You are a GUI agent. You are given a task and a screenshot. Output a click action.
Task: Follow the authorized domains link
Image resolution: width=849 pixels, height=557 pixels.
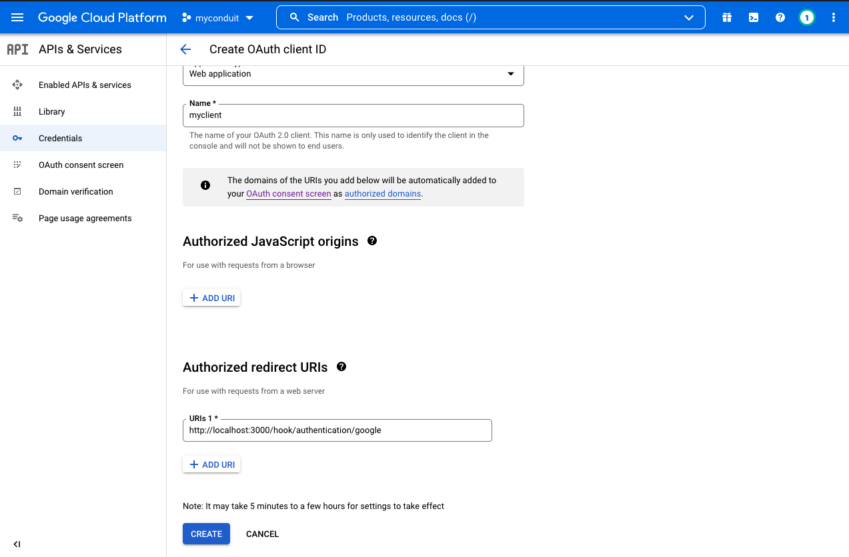pos(383,194)
